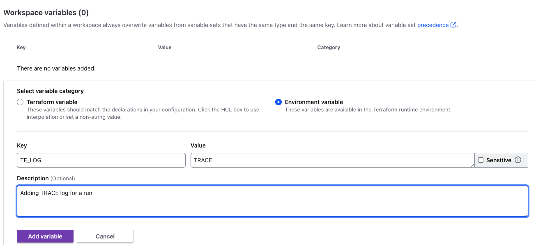The image size is (536, 245).
Task: Select the Terraform variable radio button
Action: pos(20,102)
